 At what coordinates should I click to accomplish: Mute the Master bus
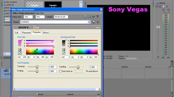[x=163, y=6]
